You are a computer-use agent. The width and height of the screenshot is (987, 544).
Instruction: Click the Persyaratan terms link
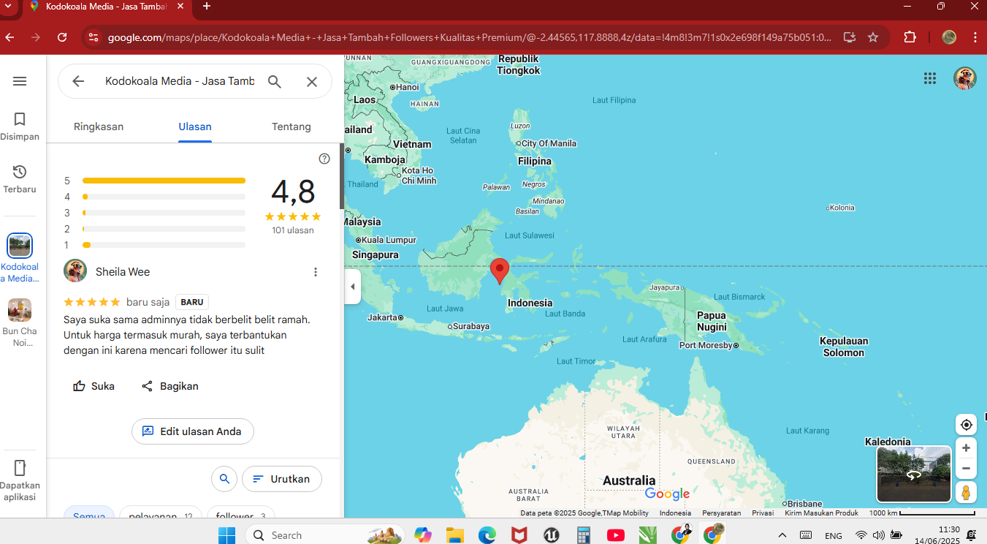[x=722, y=513]
